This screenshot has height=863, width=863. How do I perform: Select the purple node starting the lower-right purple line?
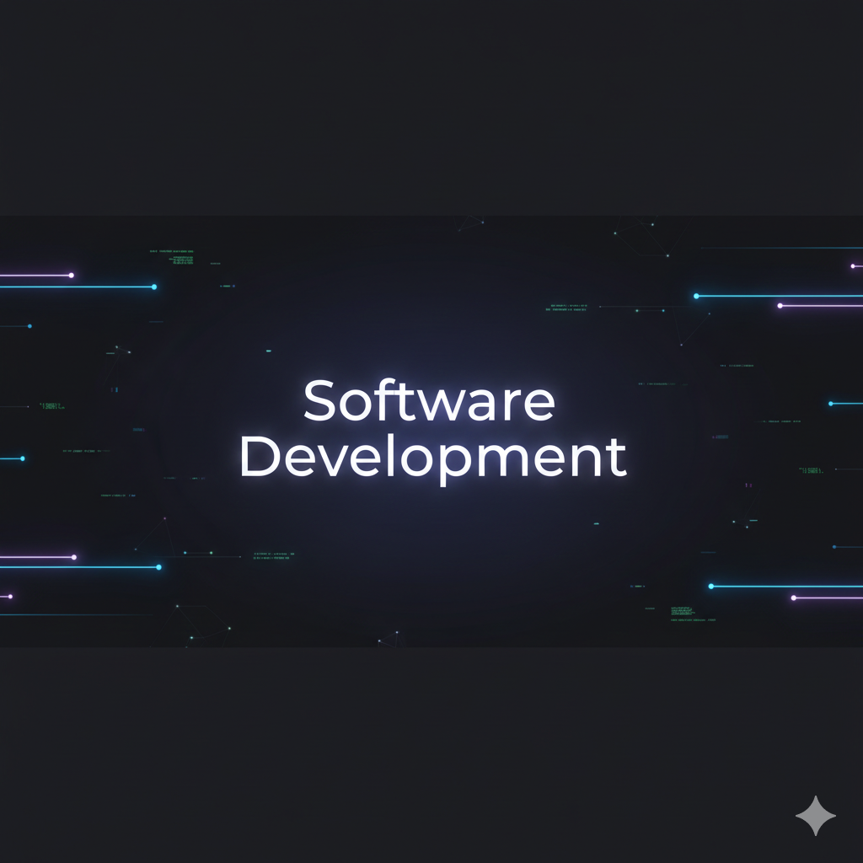[793, 598]
